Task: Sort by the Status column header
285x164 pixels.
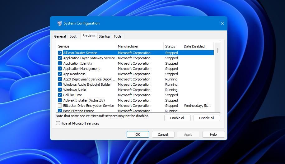Action: coord(173,46)
